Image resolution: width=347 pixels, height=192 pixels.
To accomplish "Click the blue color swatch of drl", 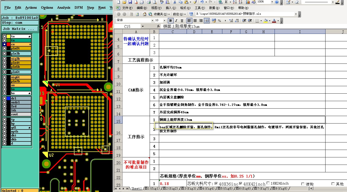I will [8, 98].
